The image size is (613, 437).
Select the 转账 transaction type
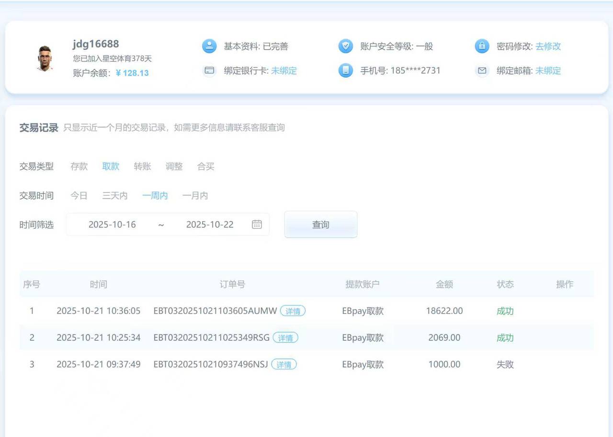(142, 167)
